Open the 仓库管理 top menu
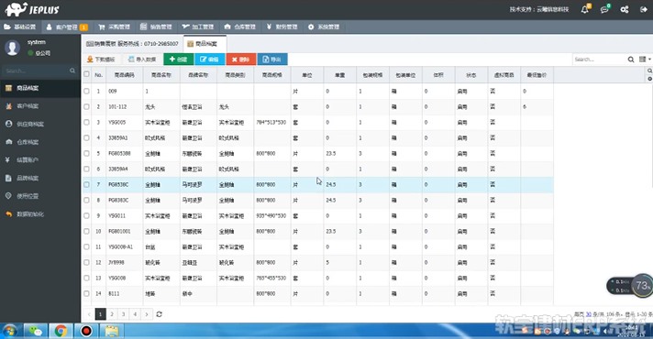 (x=240, y=27)
